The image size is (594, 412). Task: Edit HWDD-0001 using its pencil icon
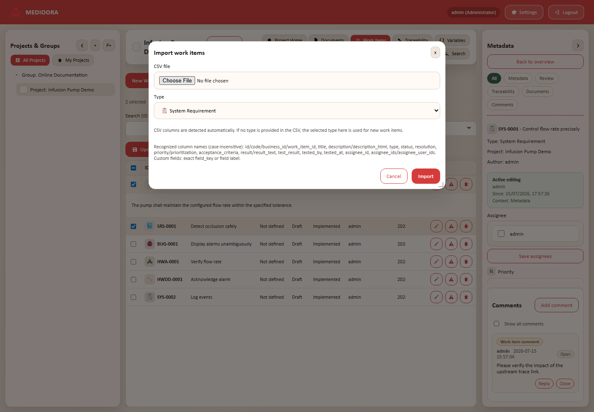point(436,279)
